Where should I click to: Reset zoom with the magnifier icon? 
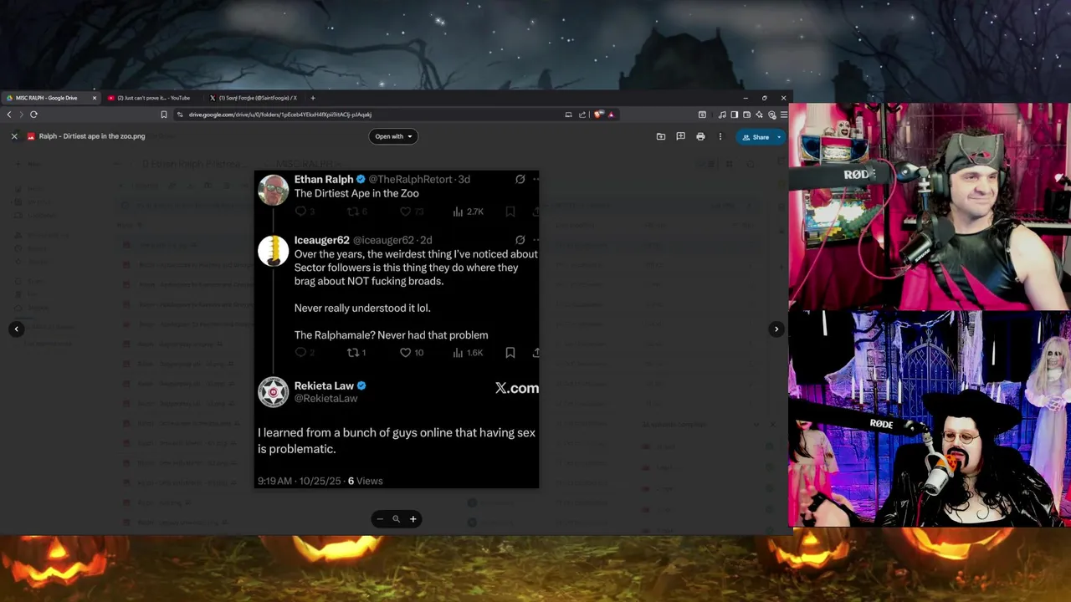(x=396, y=519)
